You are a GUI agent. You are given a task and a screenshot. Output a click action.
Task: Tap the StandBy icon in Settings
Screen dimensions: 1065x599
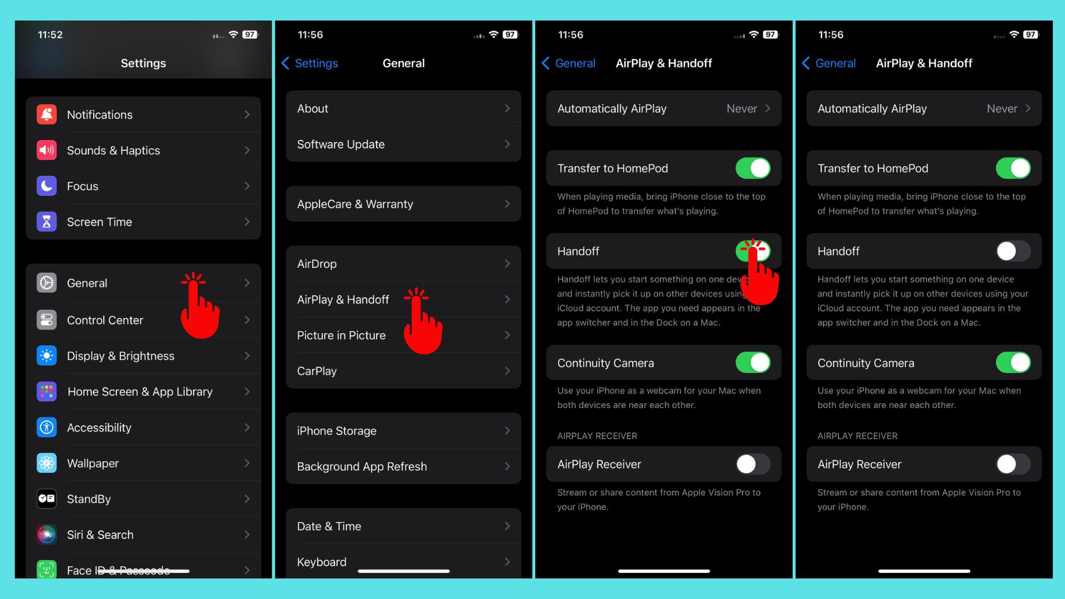pyautogui.click(x=46, y=499)
